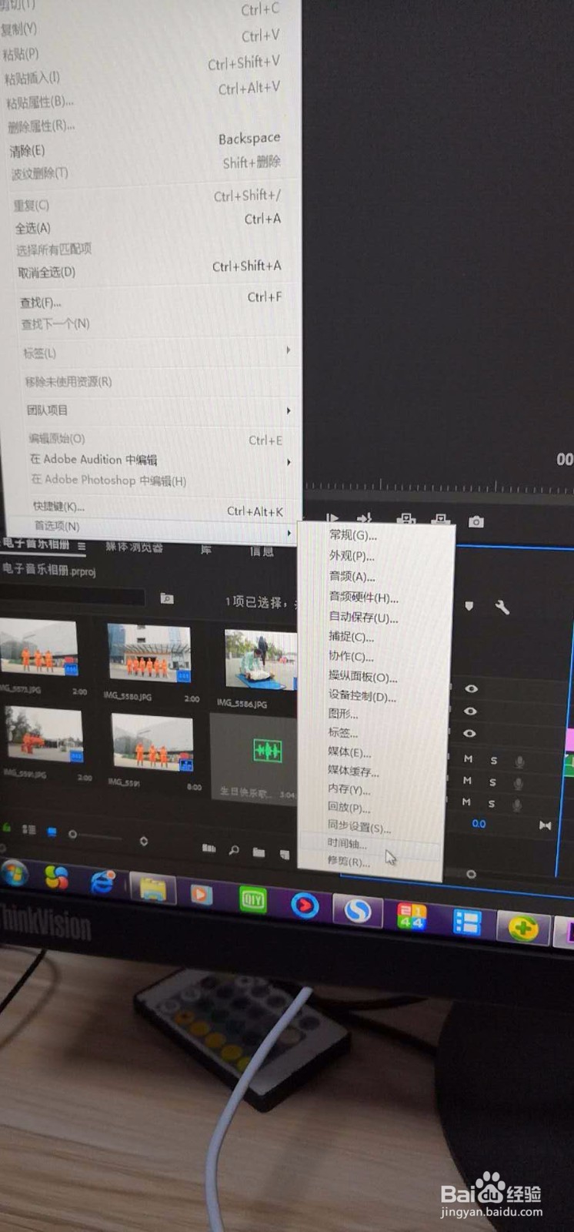Open Sogou browser from taskbar

[357, 911]
